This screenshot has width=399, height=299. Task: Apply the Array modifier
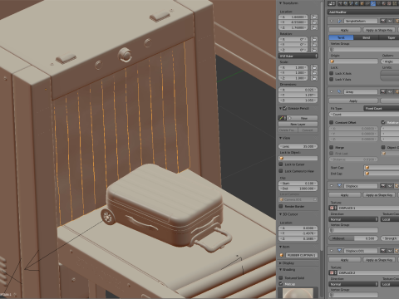coord(353,100)
